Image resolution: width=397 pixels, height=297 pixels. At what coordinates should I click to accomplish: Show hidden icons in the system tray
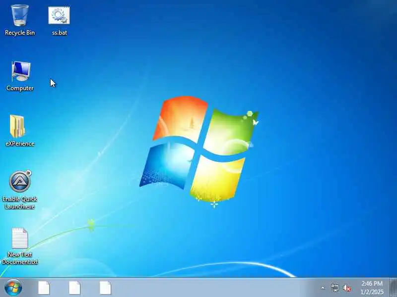tap(323, 288)
